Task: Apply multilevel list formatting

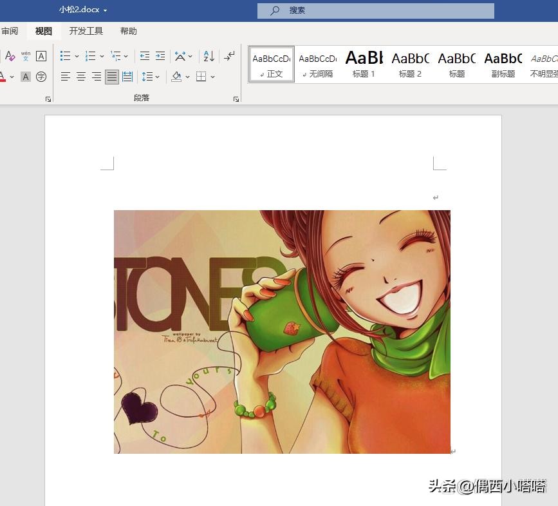Action: coord(116,56)
